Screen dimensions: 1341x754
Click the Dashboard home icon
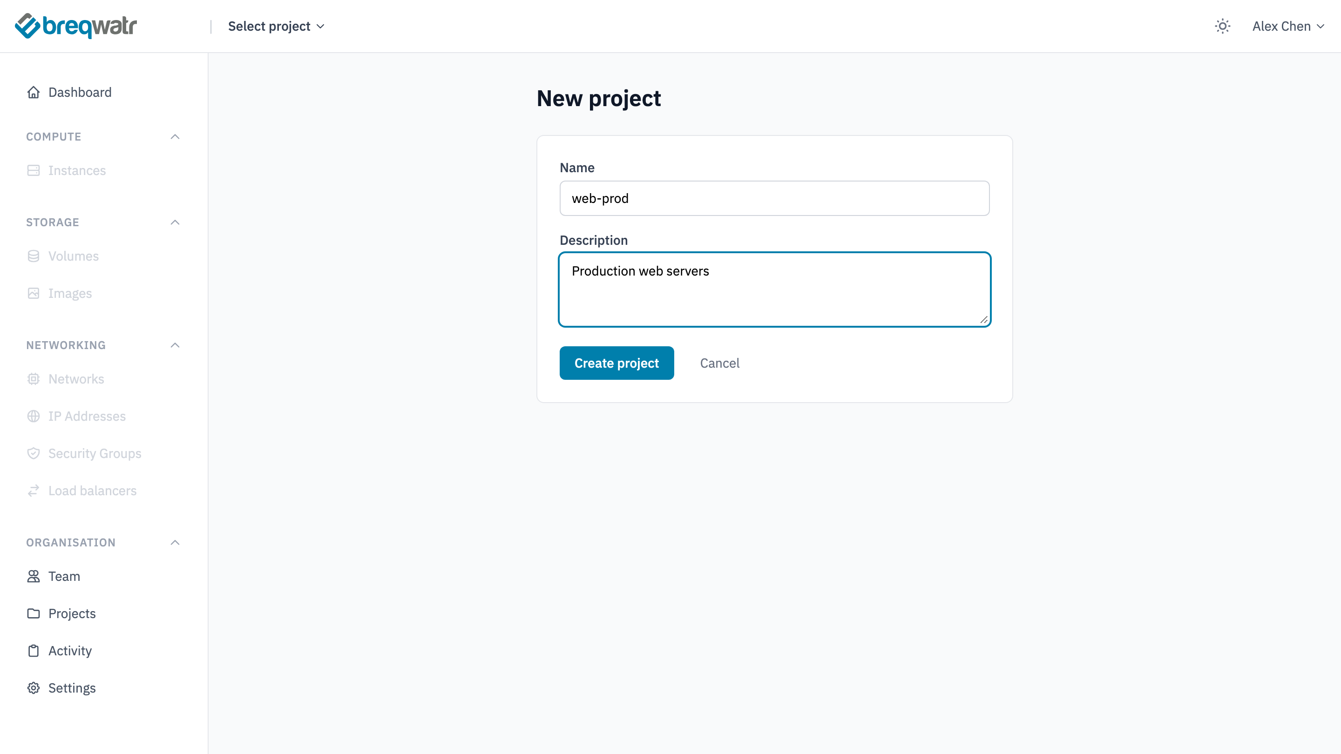(x=34, y=92)
